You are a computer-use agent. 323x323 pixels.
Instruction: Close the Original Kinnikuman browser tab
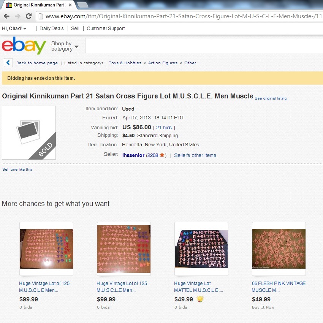70,5
